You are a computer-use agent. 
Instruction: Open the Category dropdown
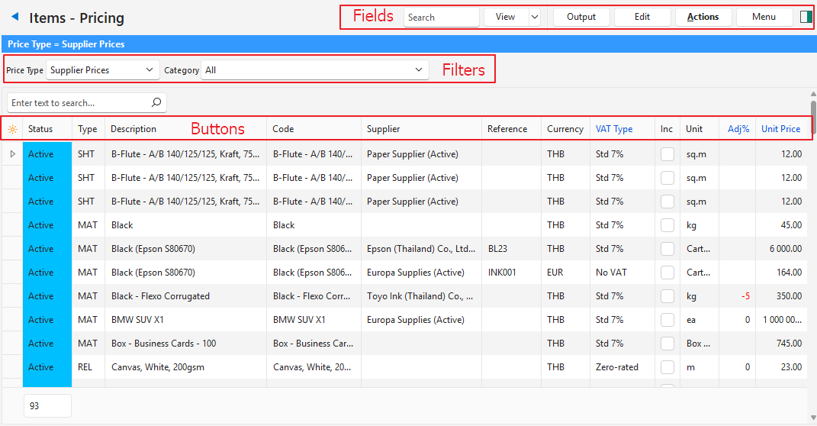point(314,70)
